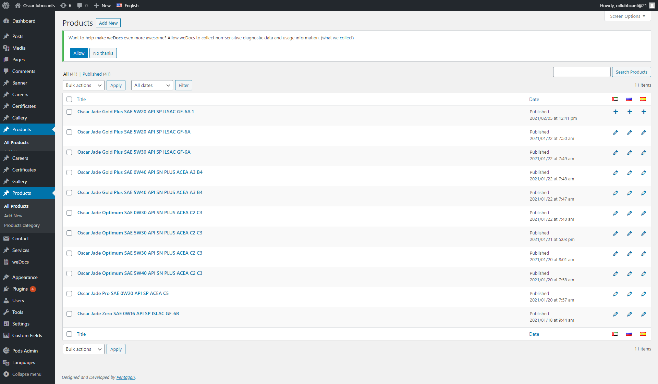Open the Media menu in sidebar
Viewport: 658px width, 384px height.
(x=27, y=48)
